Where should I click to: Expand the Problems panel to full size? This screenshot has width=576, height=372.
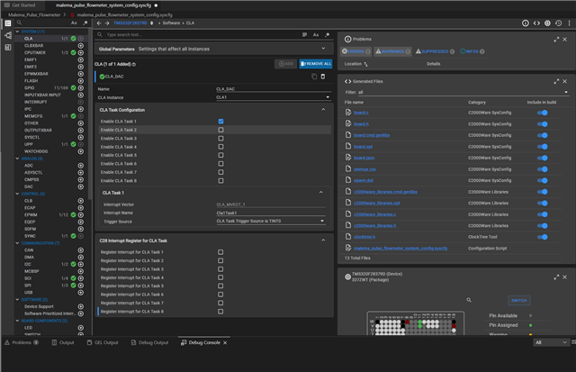[556, 40]
